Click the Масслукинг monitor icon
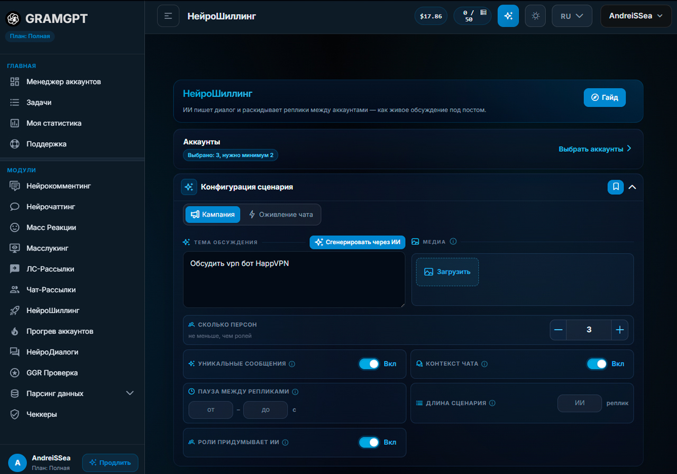Image resolution: width=677 pixels, height=474 pixels. coord(15,248)
